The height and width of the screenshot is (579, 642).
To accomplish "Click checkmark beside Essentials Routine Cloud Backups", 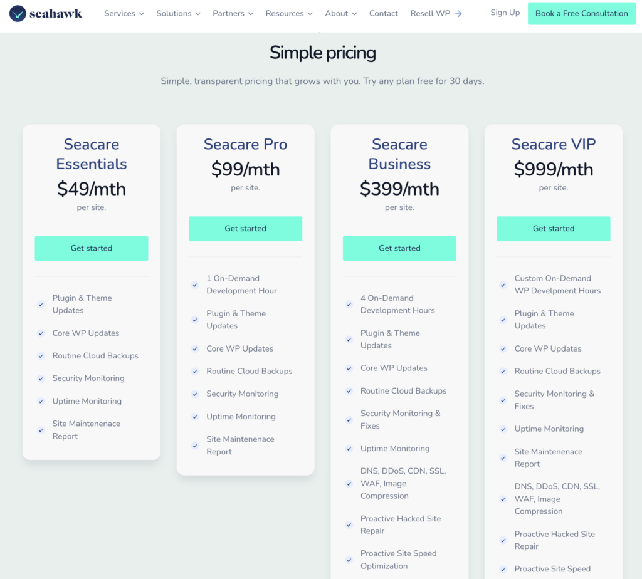I will coord(41,356).
